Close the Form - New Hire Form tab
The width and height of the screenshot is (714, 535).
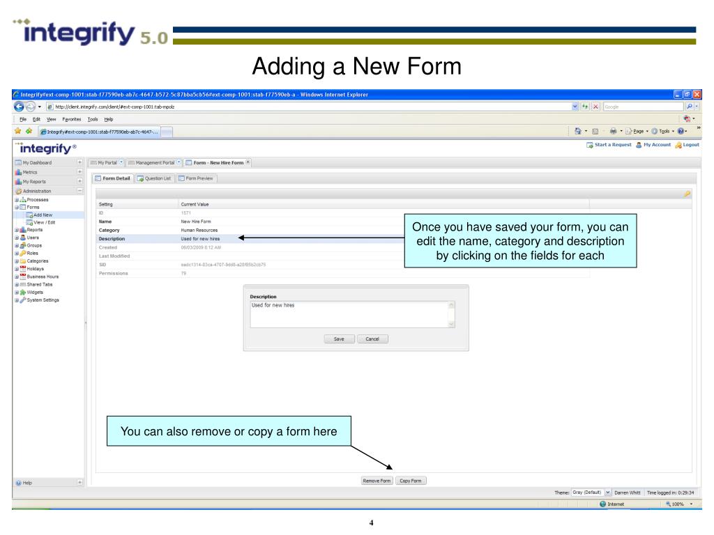click(x=248, y=162)
